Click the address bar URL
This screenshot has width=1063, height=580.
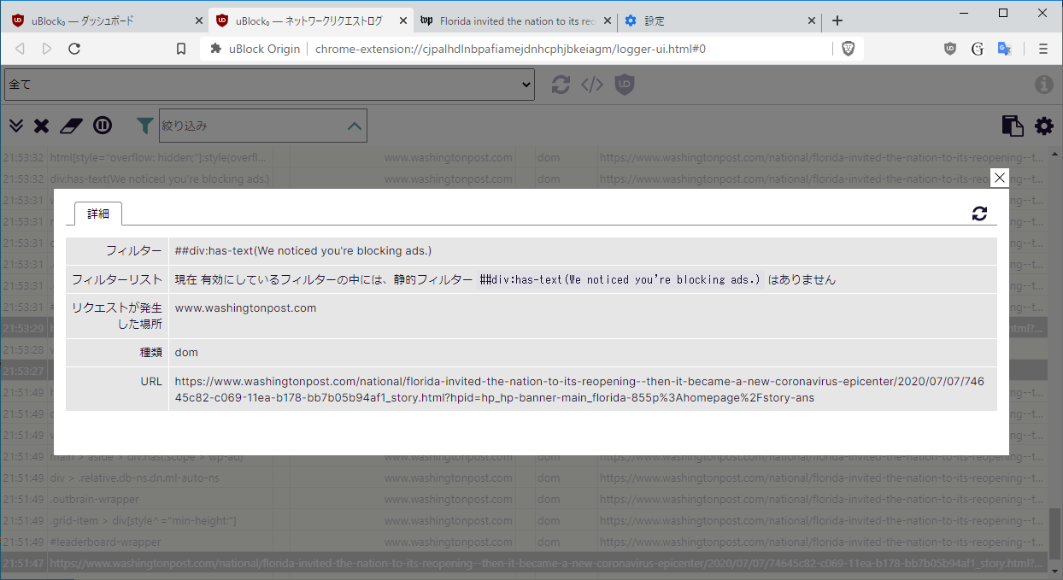pos(510,49)
